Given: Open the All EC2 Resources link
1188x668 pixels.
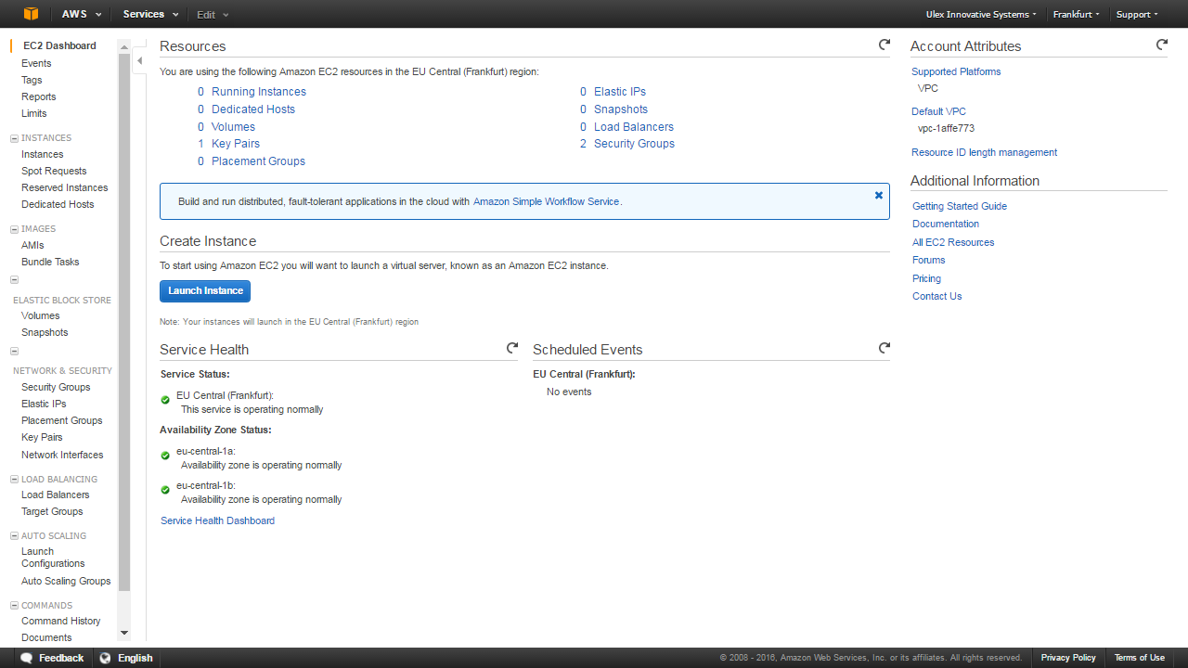Looking at the screenshot, I should [953, 242].
